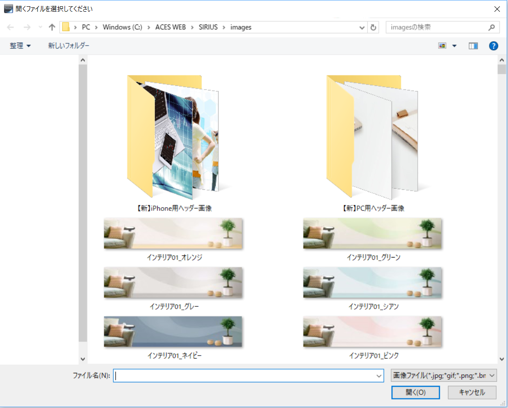Change view with the view icon

pos(442,46)
